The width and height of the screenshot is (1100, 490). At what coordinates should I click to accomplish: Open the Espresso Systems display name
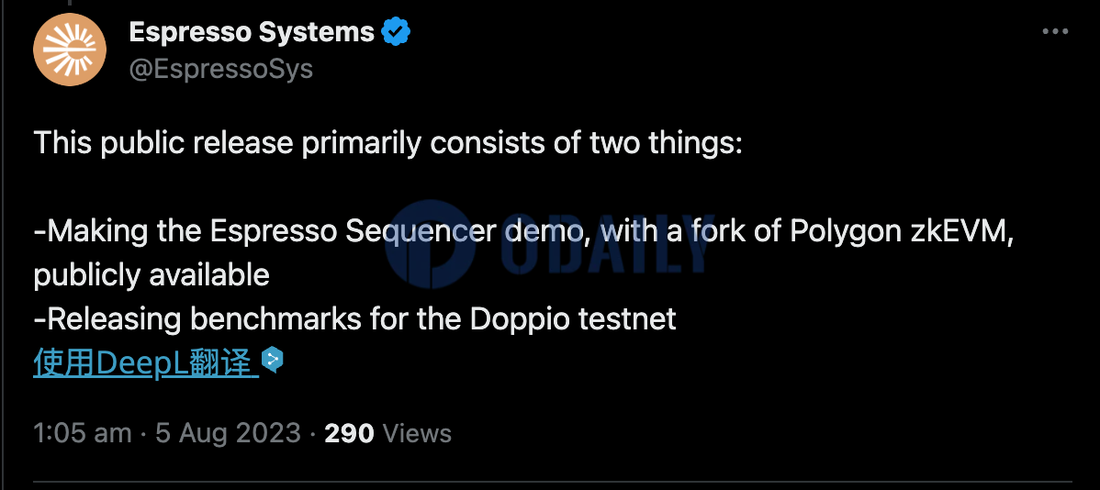[251, 33]
